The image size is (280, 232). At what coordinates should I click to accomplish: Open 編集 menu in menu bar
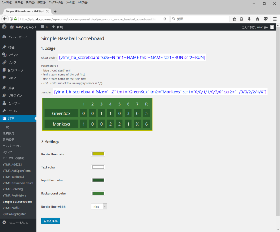point(19,2)
